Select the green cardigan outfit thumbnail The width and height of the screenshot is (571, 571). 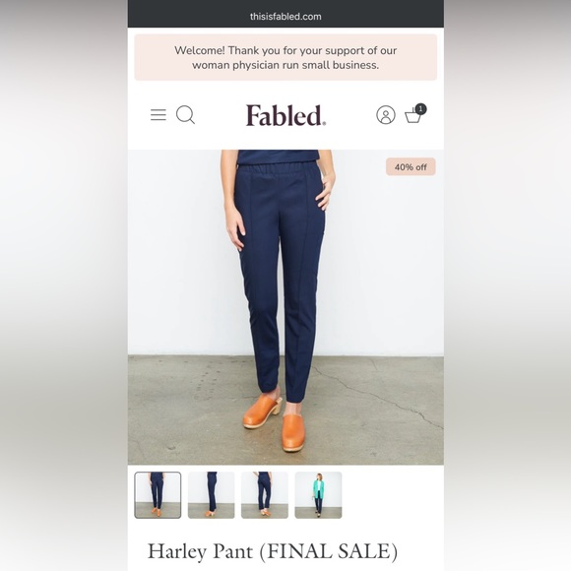pyautogui.click(x=318, y=495)
